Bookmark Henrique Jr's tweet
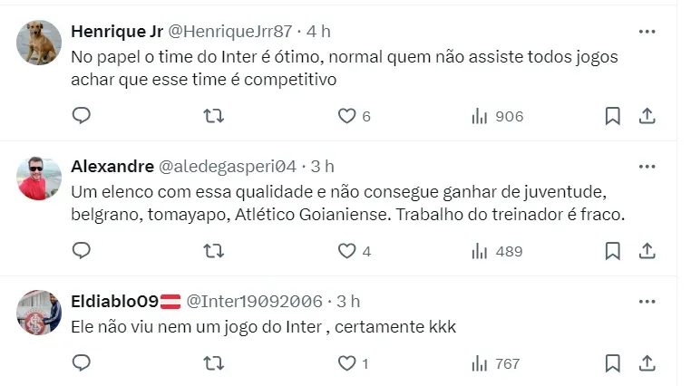 [x=612, y=116]
